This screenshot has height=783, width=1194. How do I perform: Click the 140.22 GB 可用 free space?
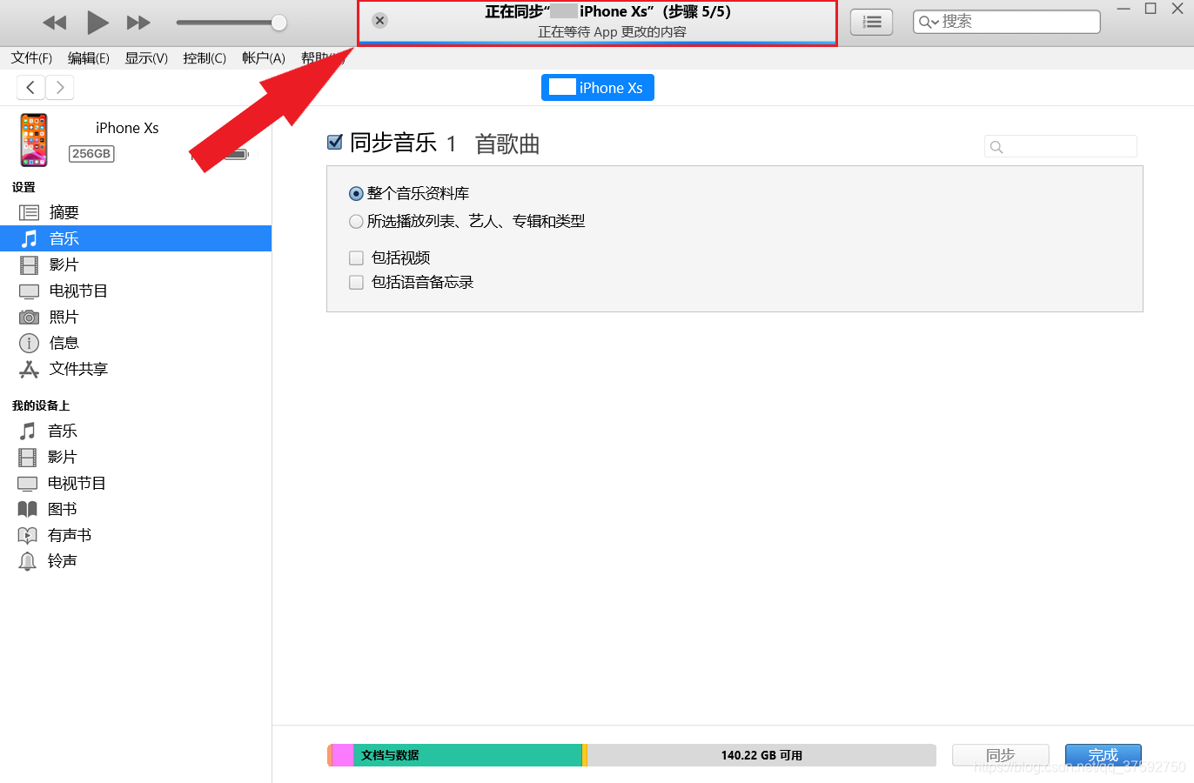pos(761,755)
